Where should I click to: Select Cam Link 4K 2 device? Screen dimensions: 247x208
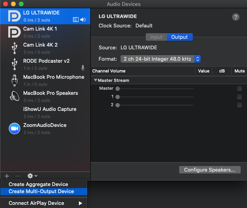45,48
